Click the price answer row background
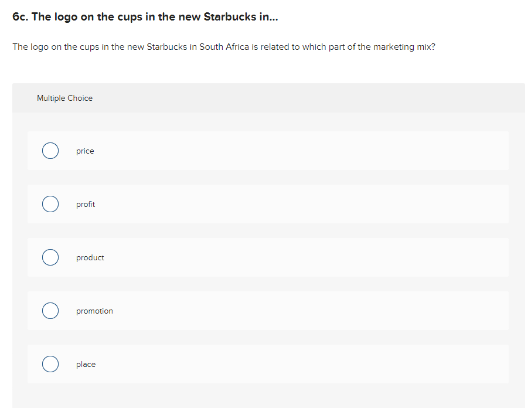531x408 pixels. tap(293, 151)
